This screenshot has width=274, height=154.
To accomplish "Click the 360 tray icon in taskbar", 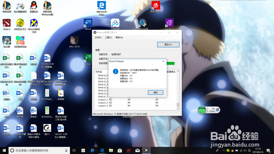I will click(x=228, y=150).
